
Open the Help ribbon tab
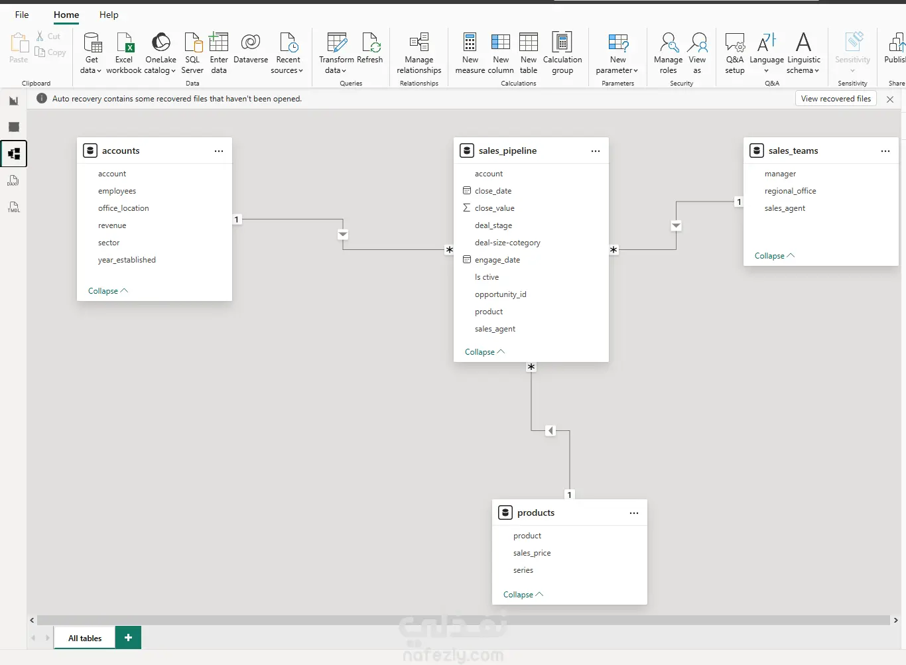pyautogui.click(x=109, y=15)
